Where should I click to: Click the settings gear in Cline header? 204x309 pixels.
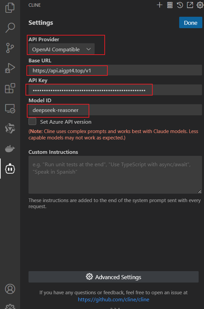tap(200, 5)
